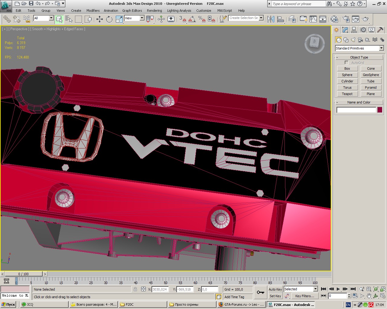Open the Rendering menu
387x309 pixels.
click(154, 11)
